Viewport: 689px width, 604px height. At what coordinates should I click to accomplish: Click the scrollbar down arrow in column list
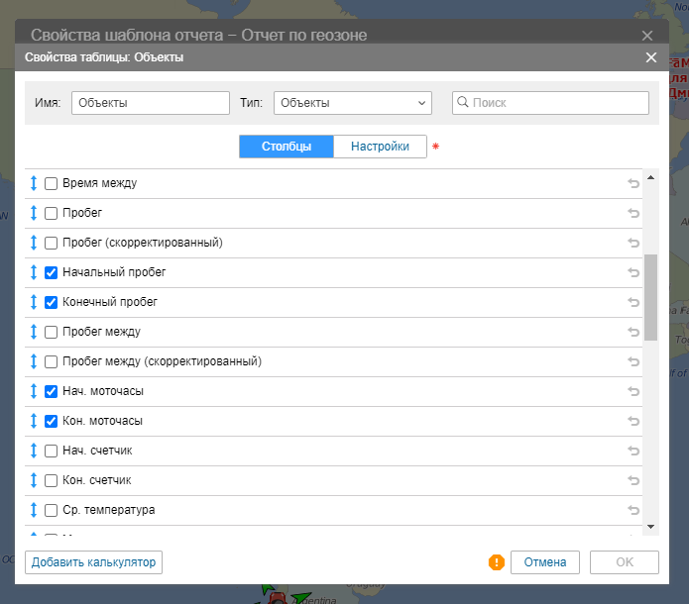coord(651,527)
